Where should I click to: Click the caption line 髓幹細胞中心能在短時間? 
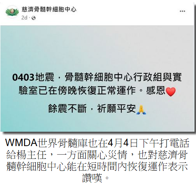[x=97, y=166]
